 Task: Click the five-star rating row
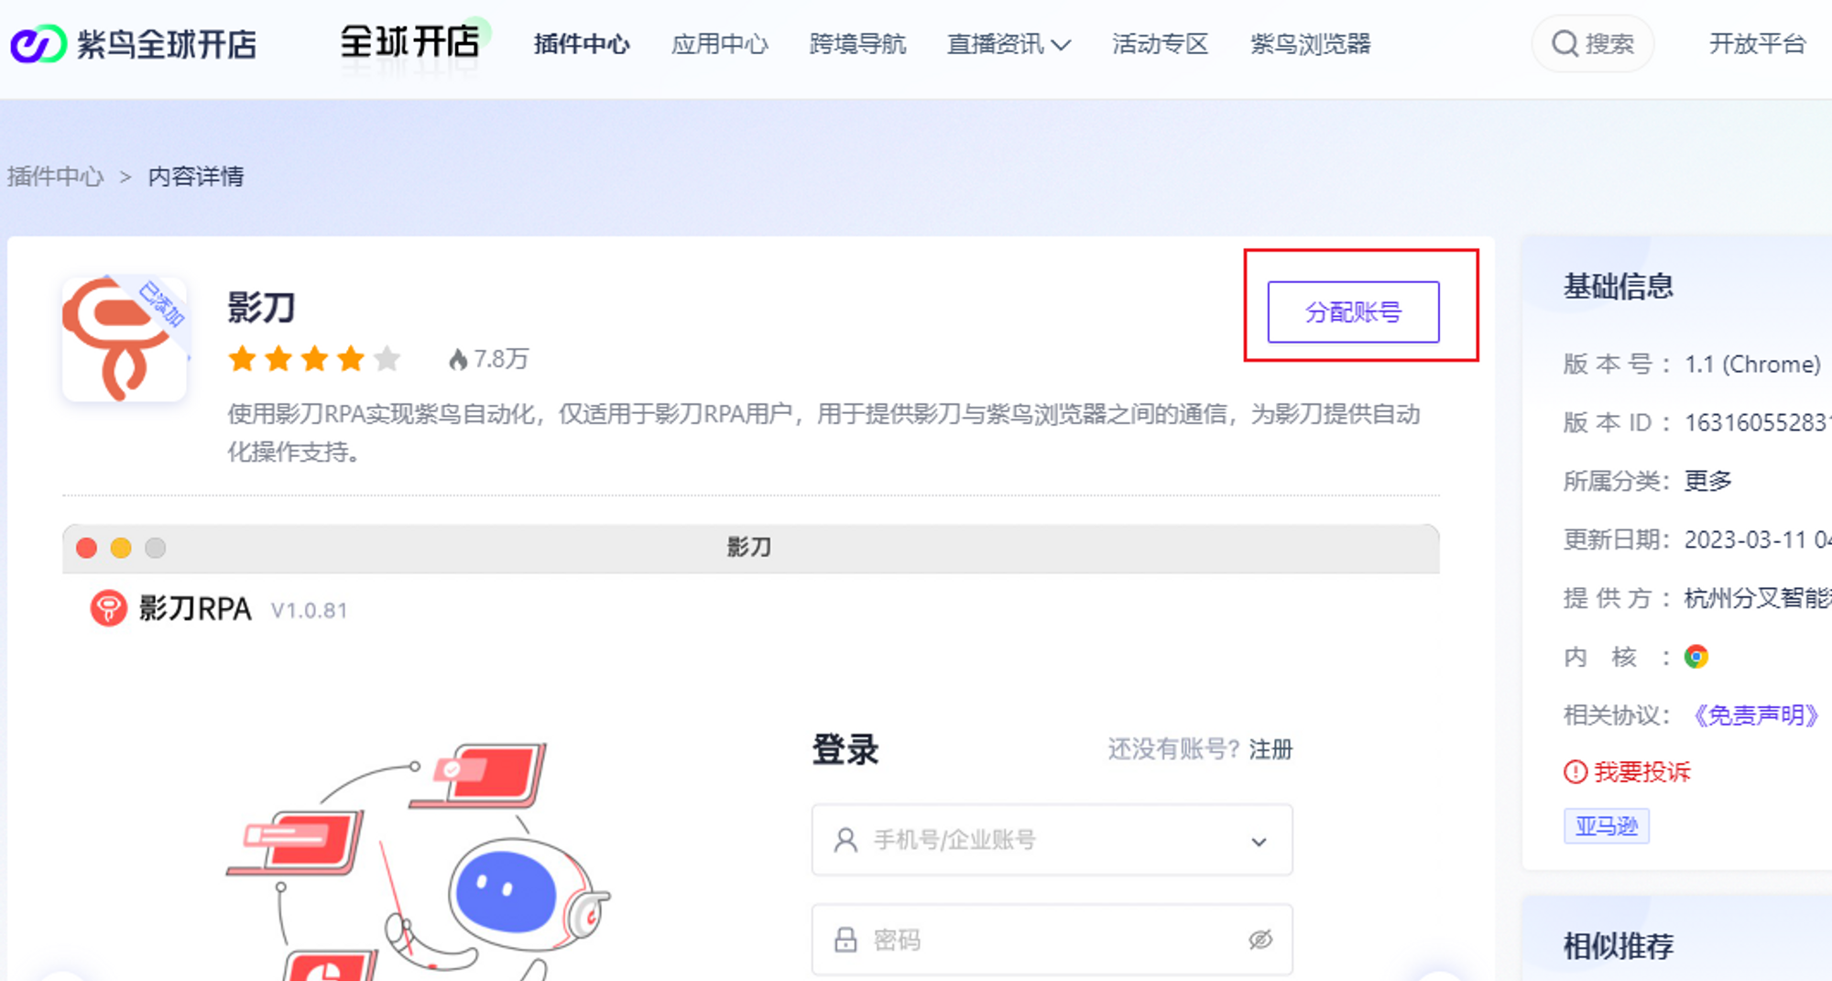(x=314, y=359)
